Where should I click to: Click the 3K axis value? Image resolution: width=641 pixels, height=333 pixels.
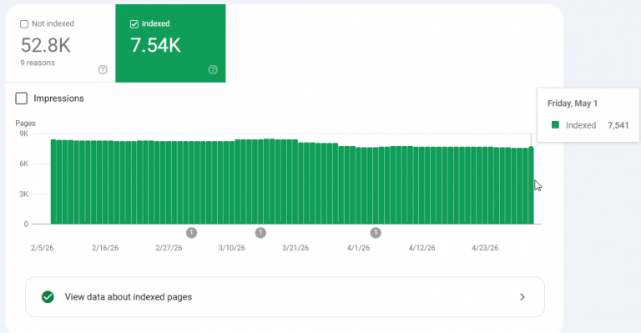coord(23,194)
